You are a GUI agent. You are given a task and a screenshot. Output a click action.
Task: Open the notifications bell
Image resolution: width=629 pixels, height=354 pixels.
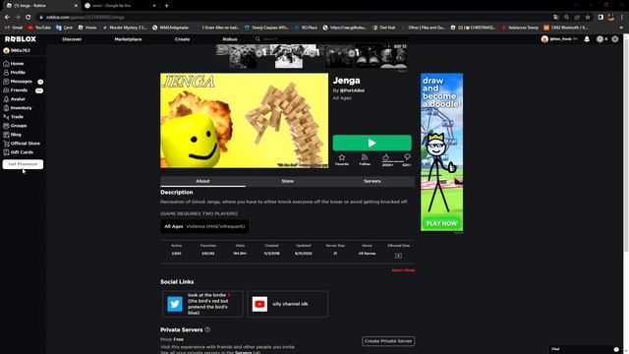[587, 39]
